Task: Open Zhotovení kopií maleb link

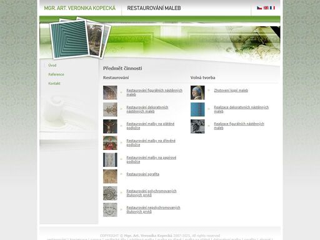Action: tap(231, 91)
